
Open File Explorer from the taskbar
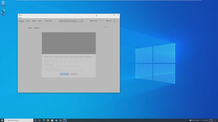click(x=48, y=120)
